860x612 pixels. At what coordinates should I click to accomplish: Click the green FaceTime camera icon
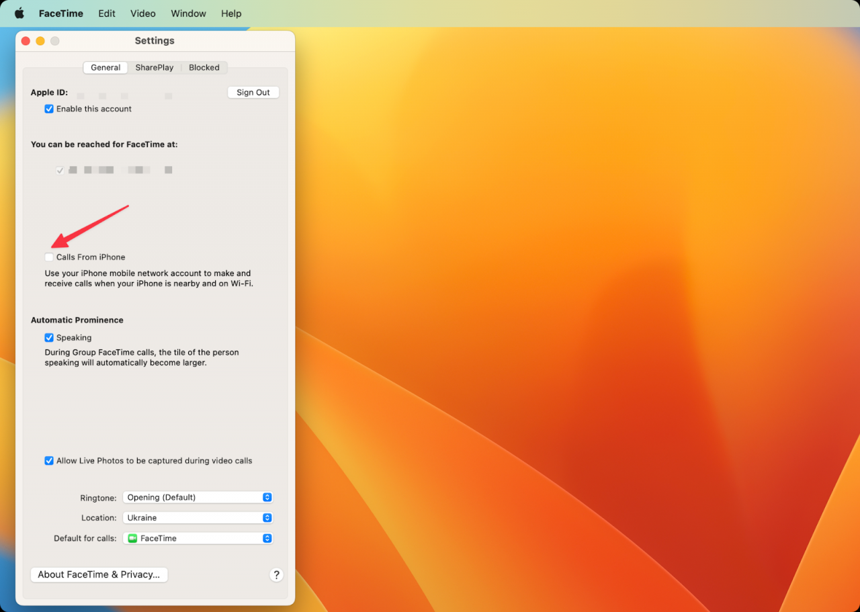[x=132, y=538]
